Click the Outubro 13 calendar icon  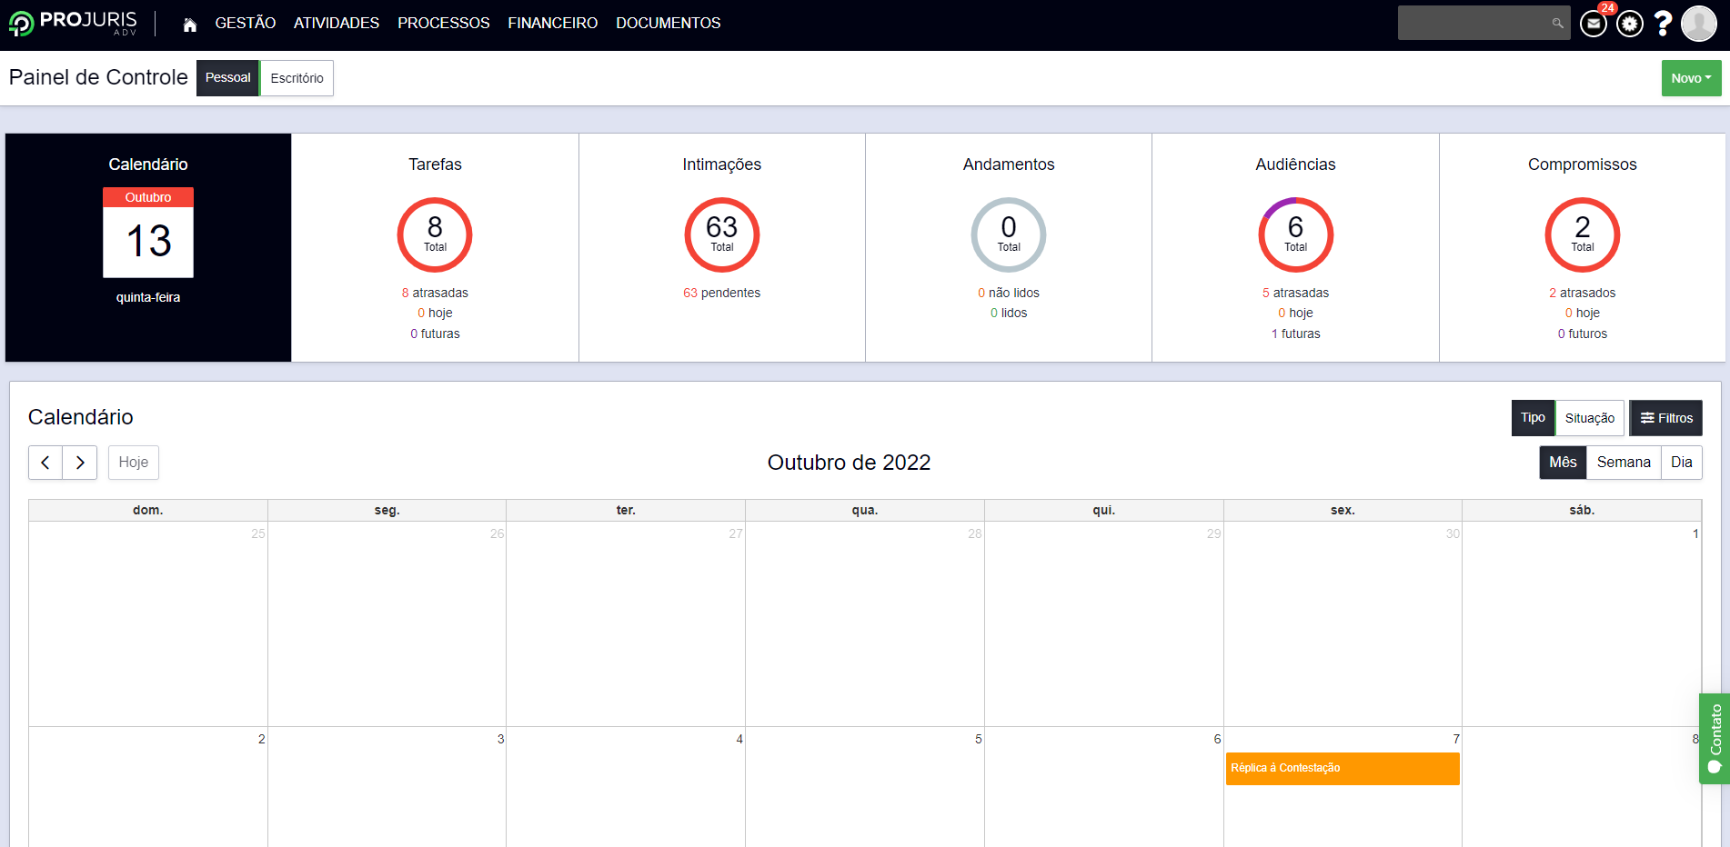148,233
